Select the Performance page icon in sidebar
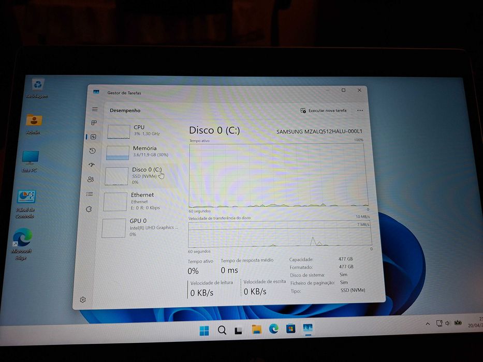This screenshot has height=362, width=483. coord(94,137)
